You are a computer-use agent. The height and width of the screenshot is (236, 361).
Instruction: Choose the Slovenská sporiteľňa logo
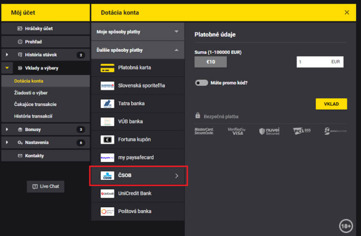[x=107, y=86]
